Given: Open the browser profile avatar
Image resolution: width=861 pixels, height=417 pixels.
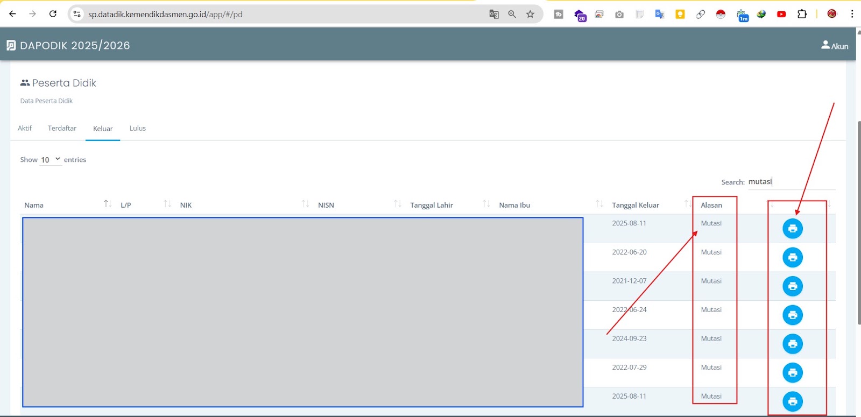Looking at the screenshot, I should 832,14.
